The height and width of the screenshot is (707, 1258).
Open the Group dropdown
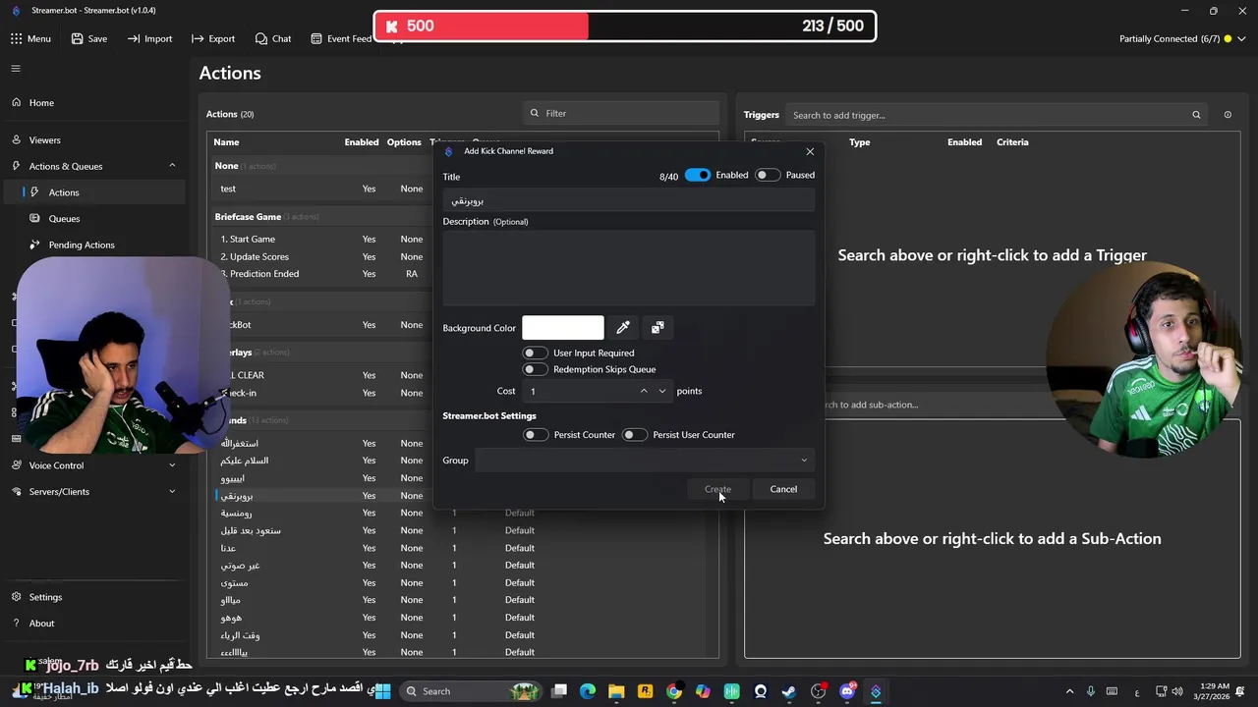pos(645,460)
